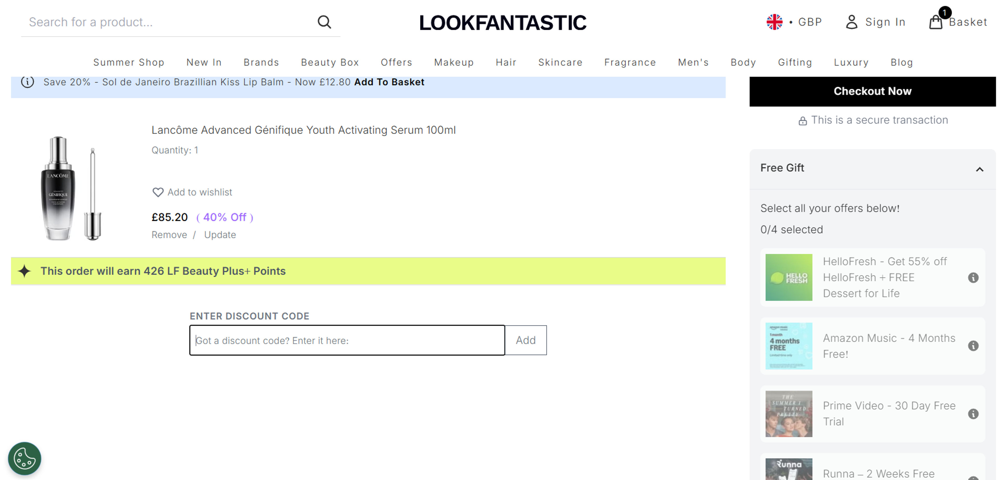
Task: Click the 'Quantity: 1' text
Action: pyautogui.click(x=175, y=150)
